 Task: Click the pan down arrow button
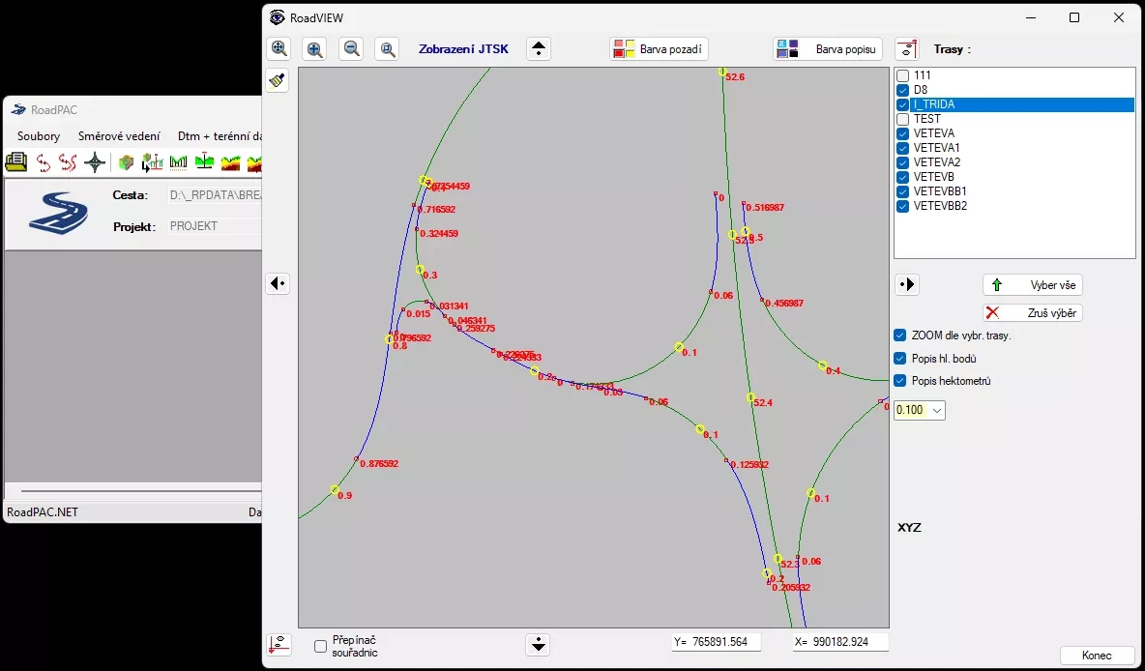click(539, 644)
